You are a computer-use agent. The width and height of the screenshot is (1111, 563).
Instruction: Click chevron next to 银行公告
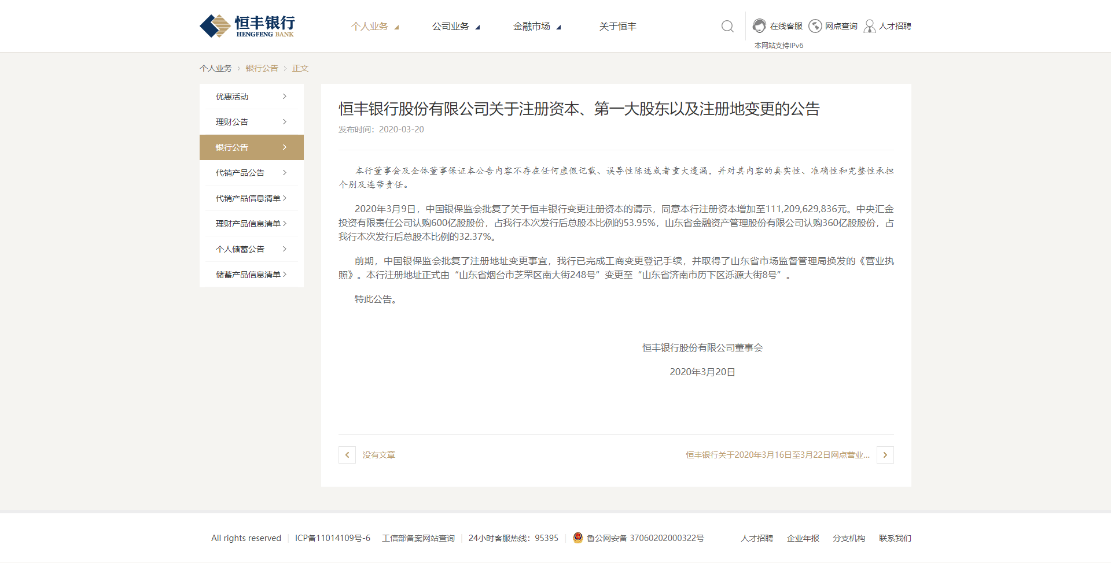click(285, 147)
